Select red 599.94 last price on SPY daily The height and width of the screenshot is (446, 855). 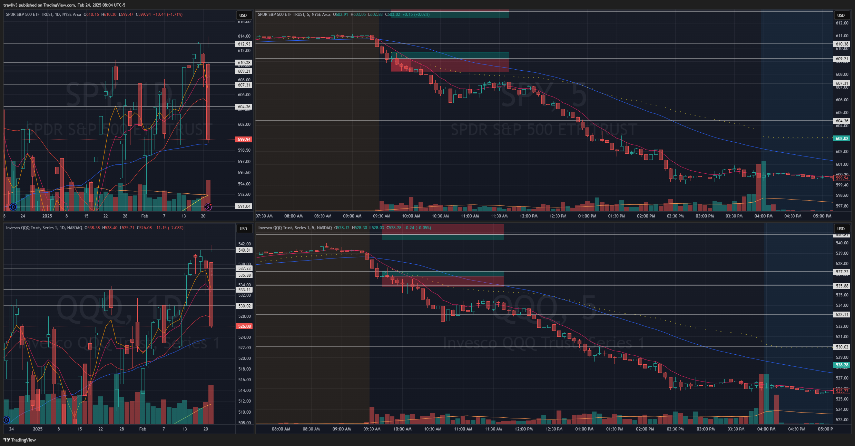point(244,140)
